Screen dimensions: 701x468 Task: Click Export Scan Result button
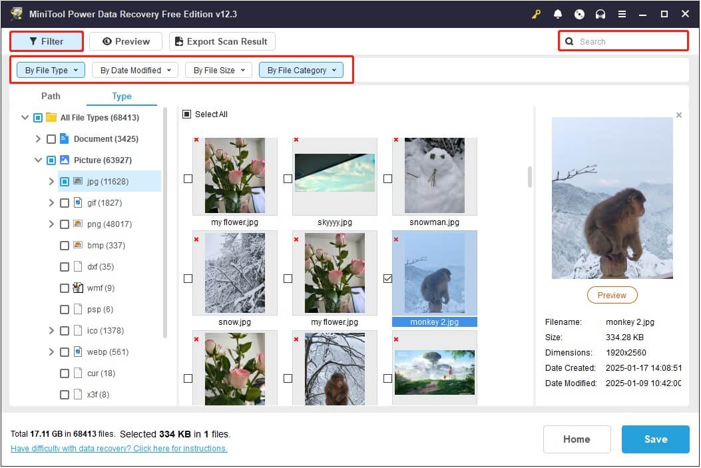click(222, 41)
